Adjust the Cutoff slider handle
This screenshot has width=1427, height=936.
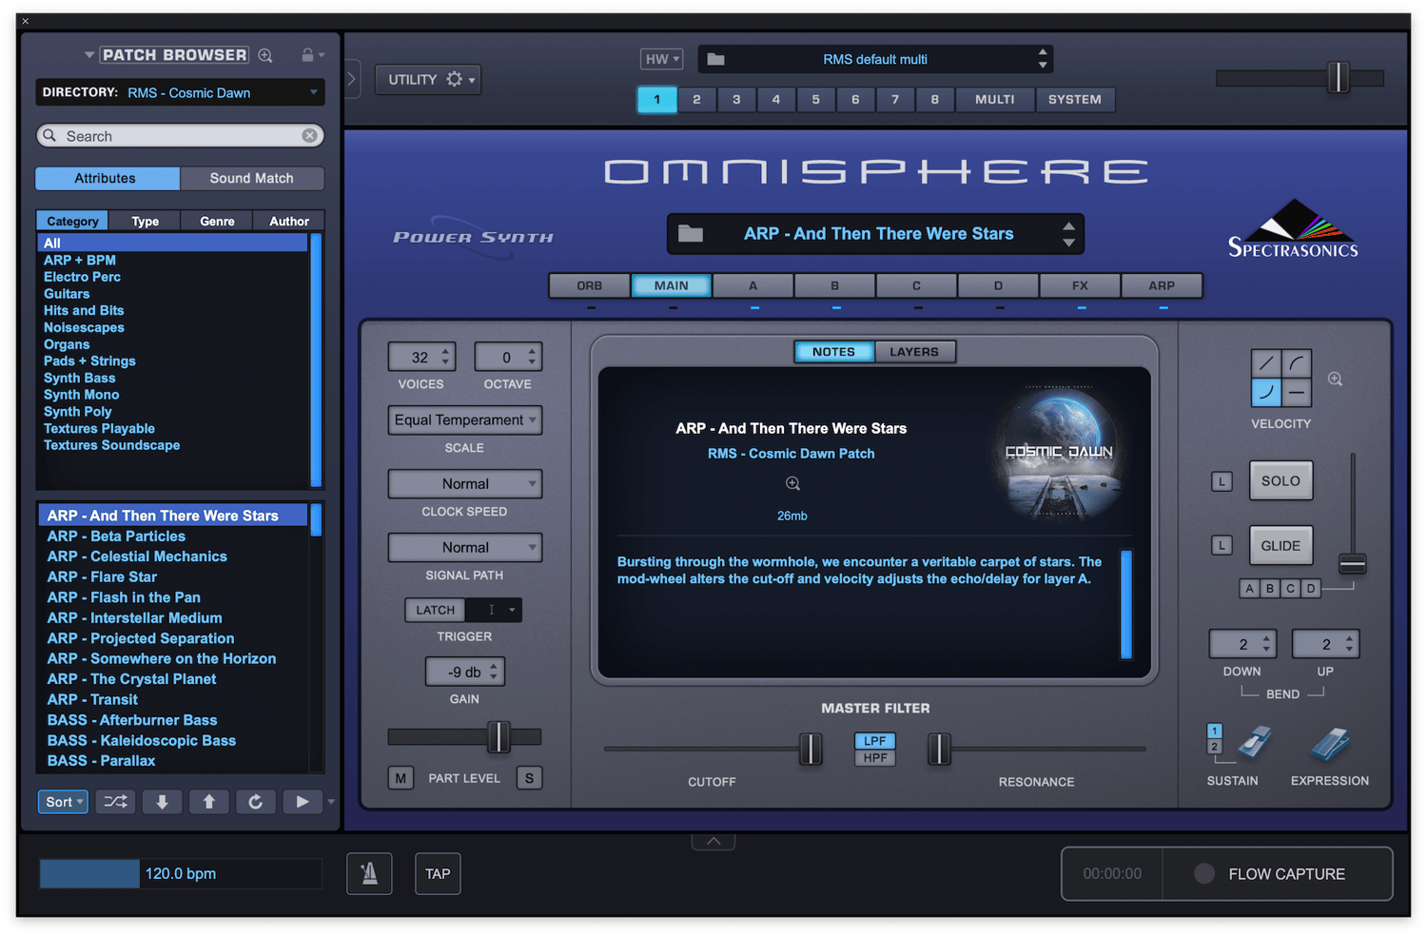811,749
